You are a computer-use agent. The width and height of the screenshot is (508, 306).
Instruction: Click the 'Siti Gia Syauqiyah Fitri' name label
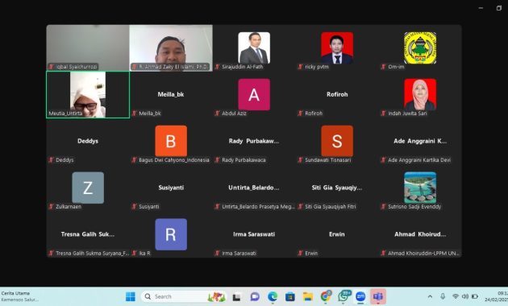(x=331, y=207)
